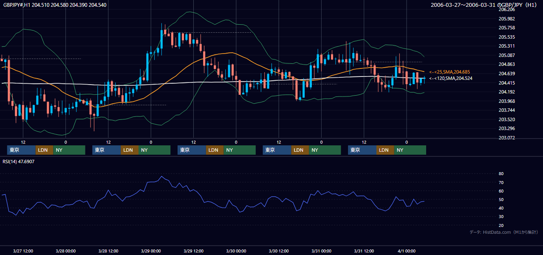543x255 pixels.
Task: Select the RSI(14) 47.6907 indicator label
Action: click(x=19, y=161)
